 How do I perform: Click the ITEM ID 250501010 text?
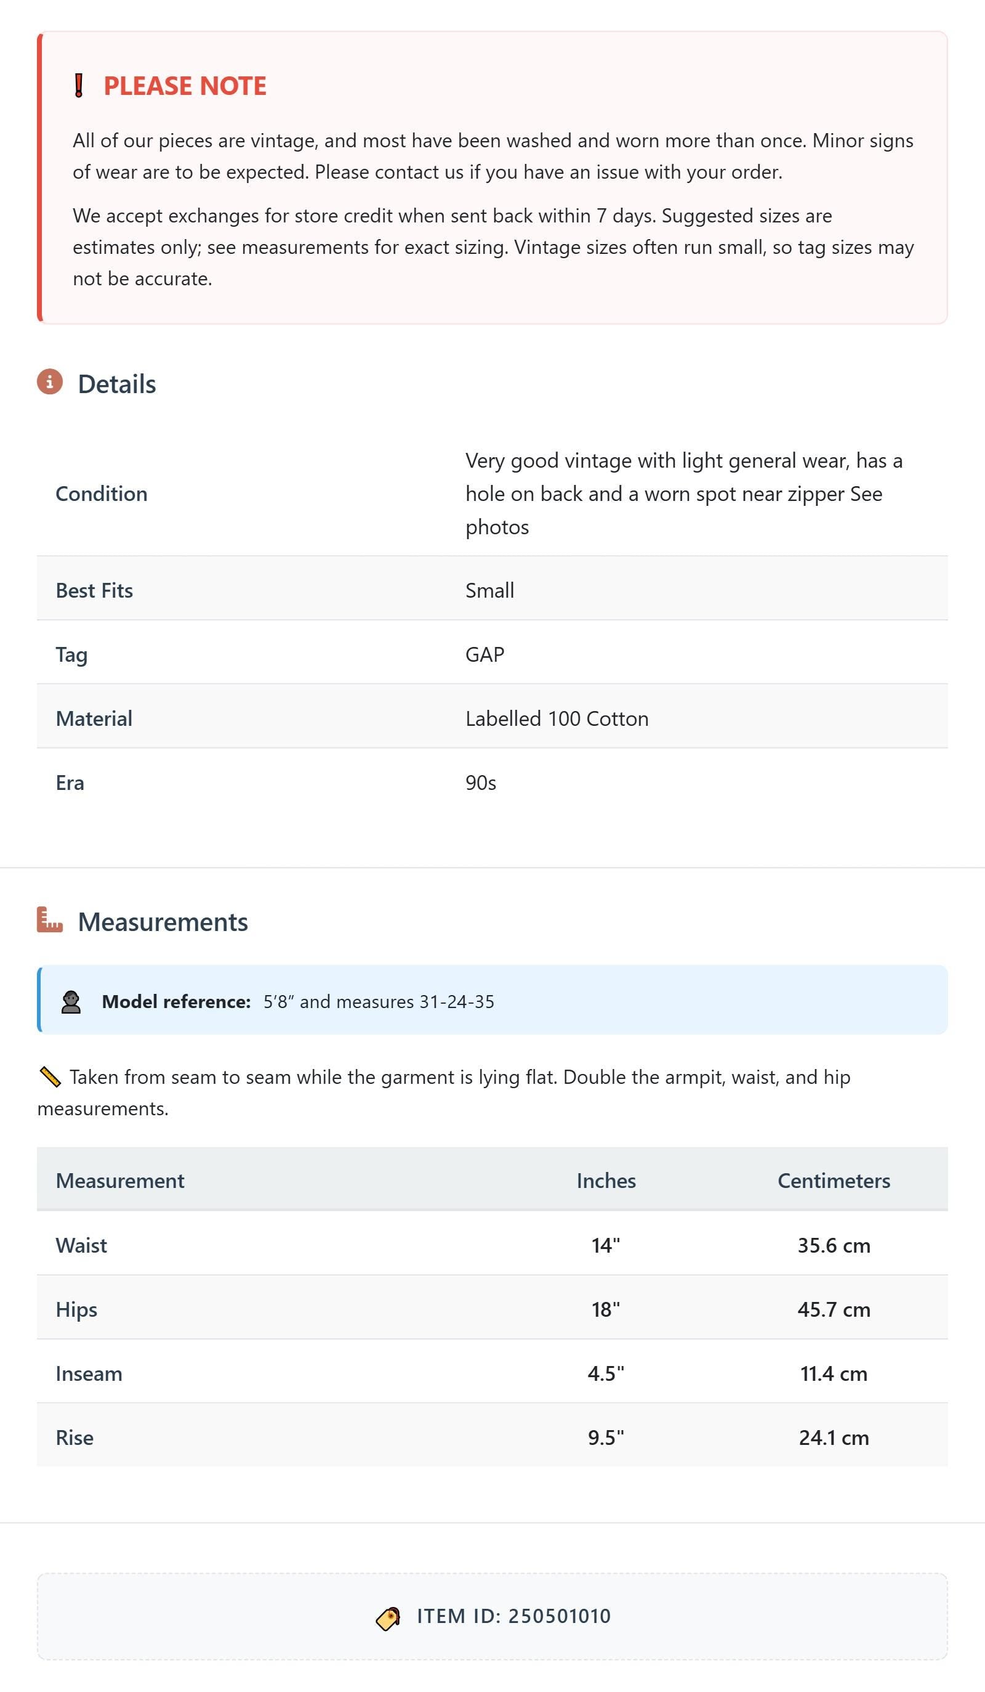coord(514,1616)
